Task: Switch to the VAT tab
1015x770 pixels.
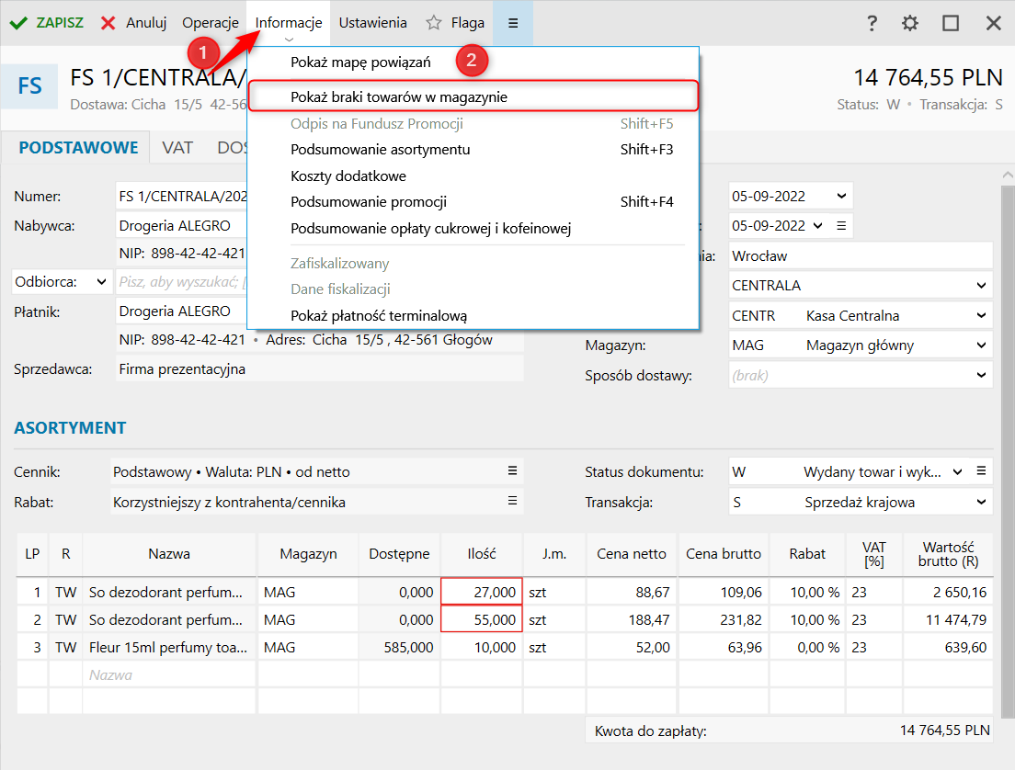Action: coord(177,147)
